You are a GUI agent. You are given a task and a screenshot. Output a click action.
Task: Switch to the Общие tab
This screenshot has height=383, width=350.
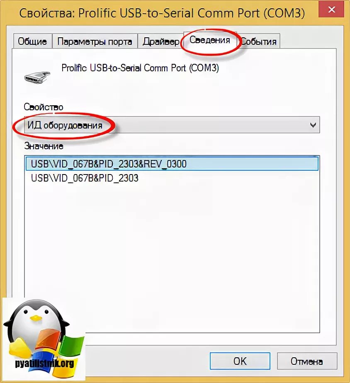tap(32, 41)
